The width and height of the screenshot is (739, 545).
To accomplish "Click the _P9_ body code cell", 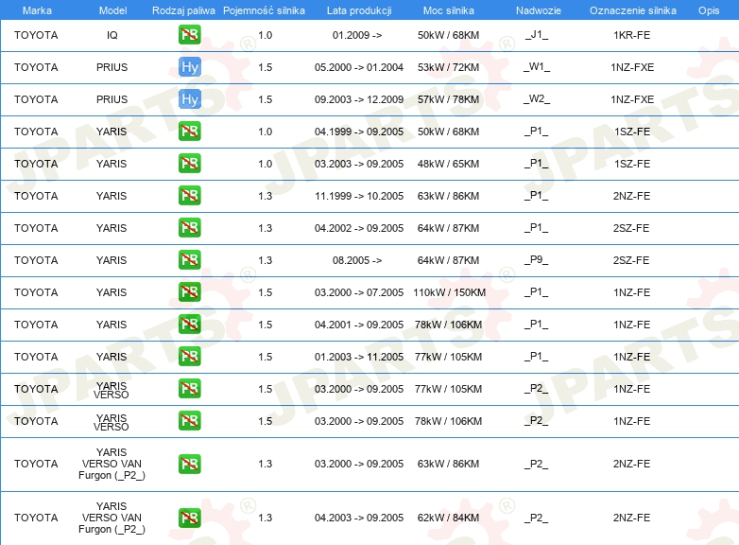I will [x=537, y=260].
